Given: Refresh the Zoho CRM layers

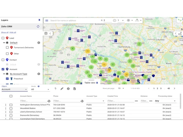Looking at the screenshot, I should [x=38, y=26].
